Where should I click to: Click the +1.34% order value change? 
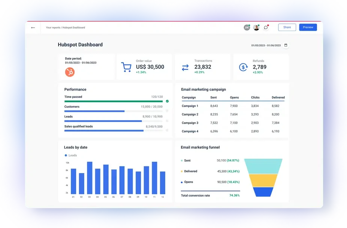pyautogui.click(x=141, y=73)
